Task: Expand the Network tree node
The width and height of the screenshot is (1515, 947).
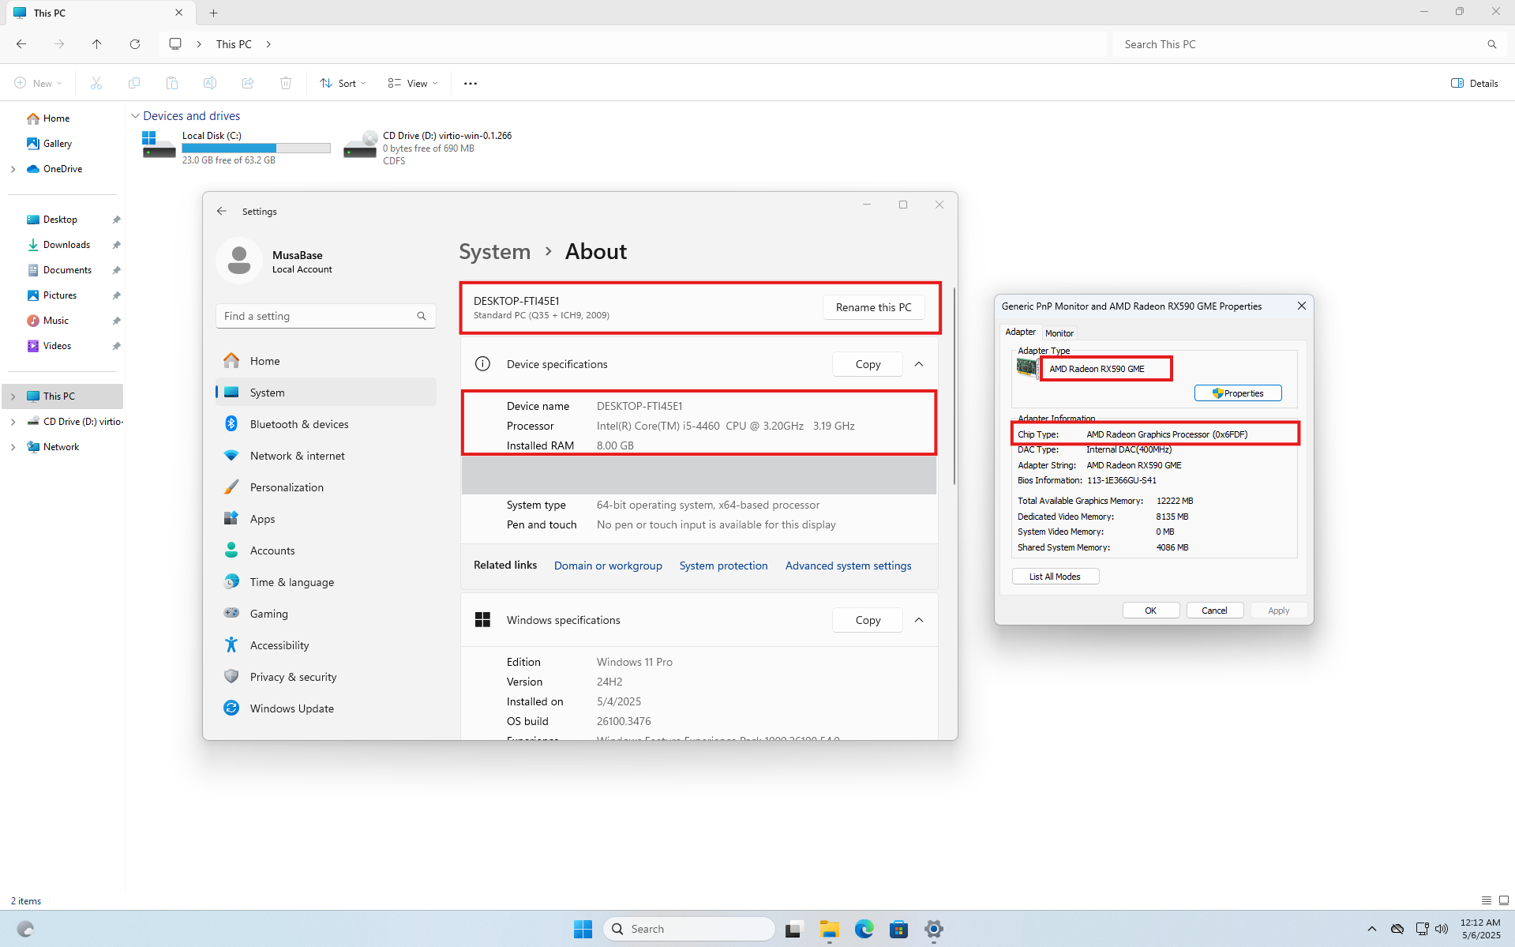Action: [x=13, y=447]
